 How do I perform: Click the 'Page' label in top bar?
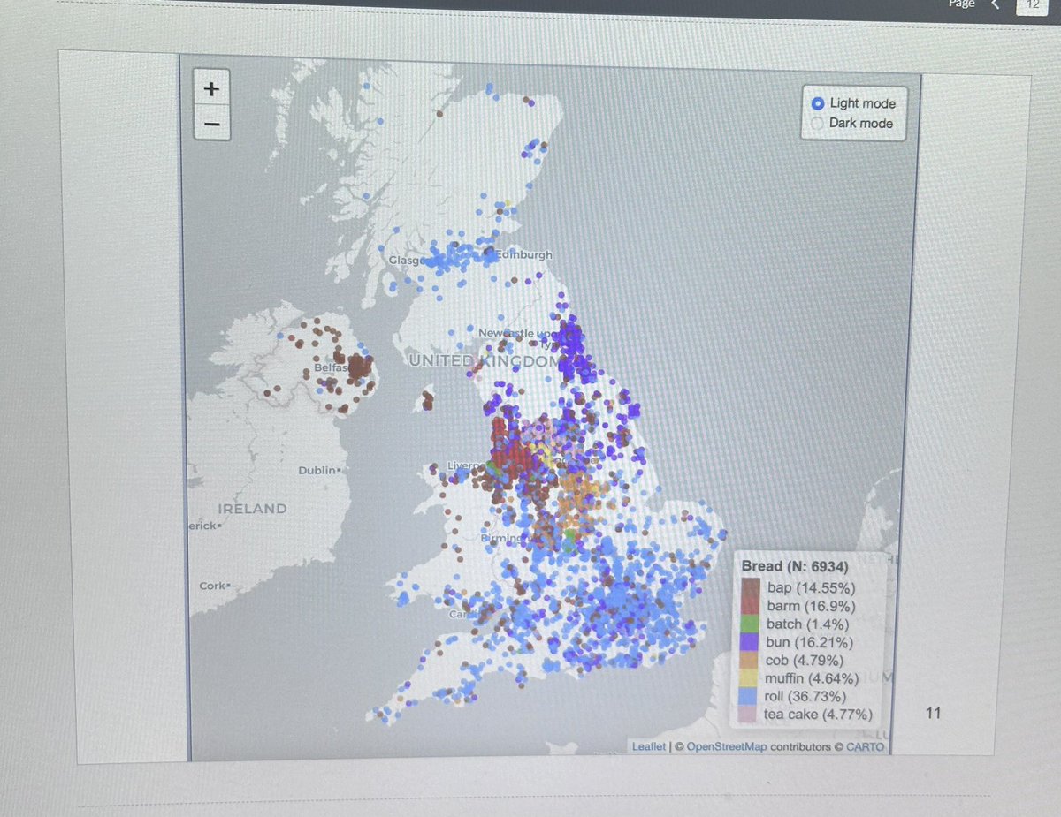click(x=961, y=4)
